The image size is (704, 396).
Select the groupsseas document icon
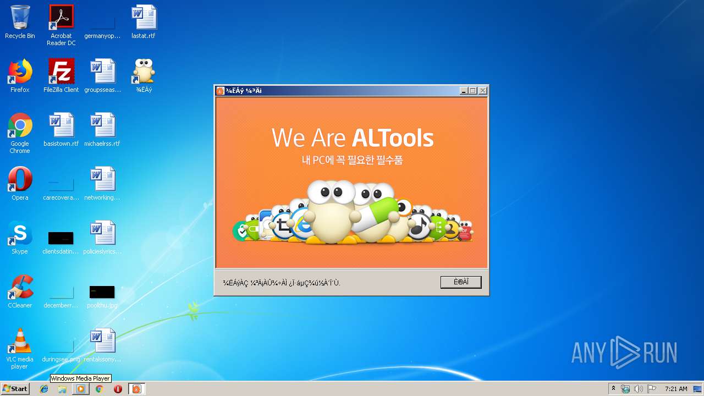click(102, 76)
